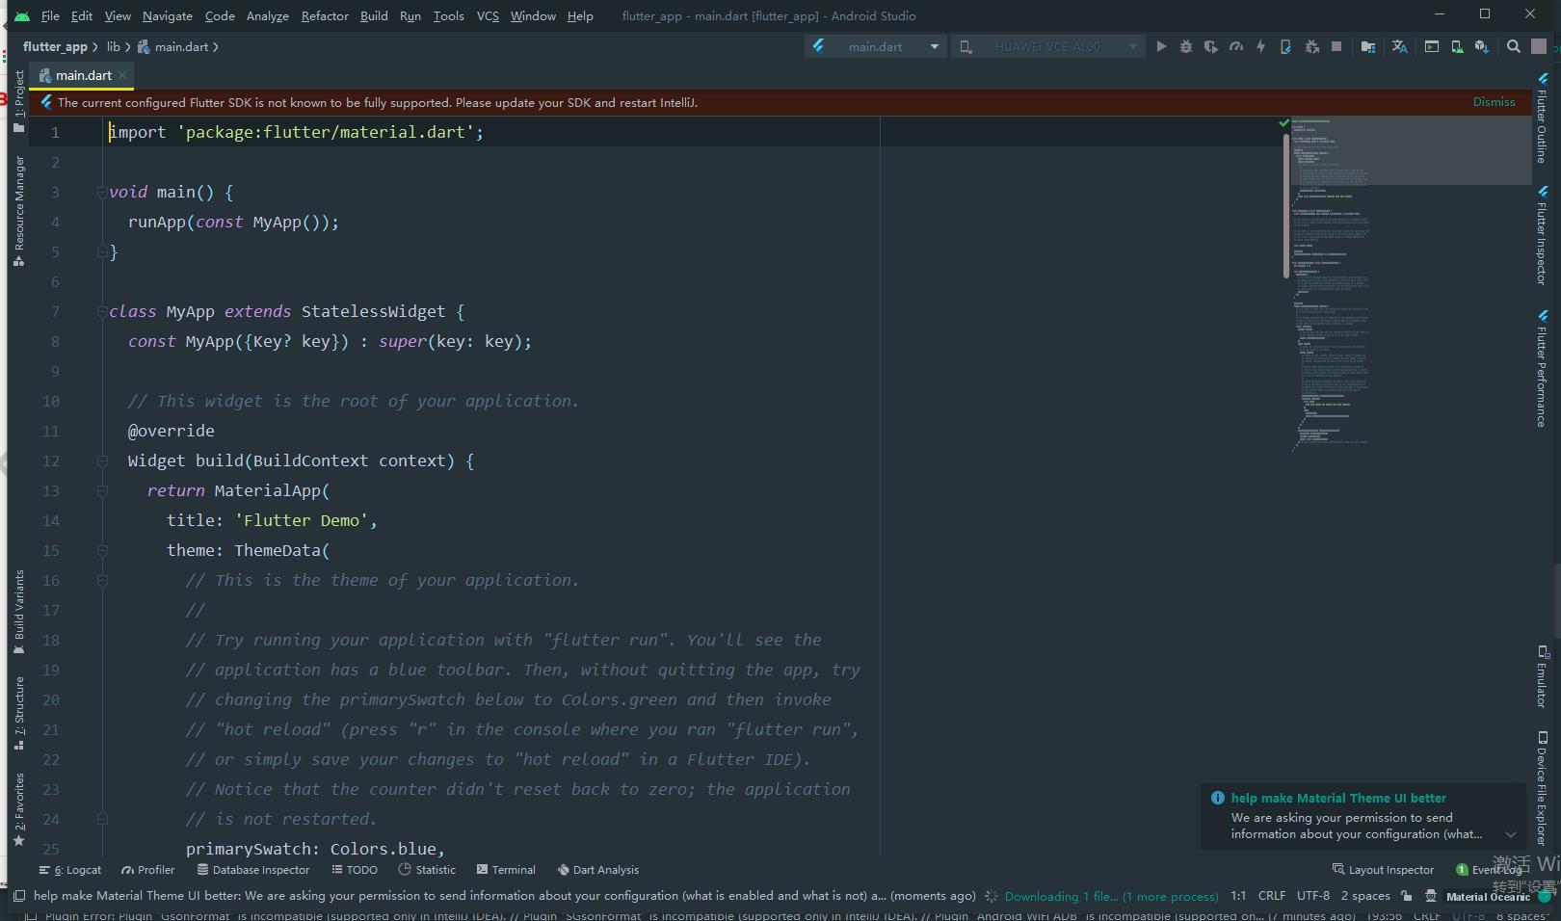Open HUAWEI VCE-AL00 device selector dropdown
1561x921 pixels.
tap(1047, 46)
